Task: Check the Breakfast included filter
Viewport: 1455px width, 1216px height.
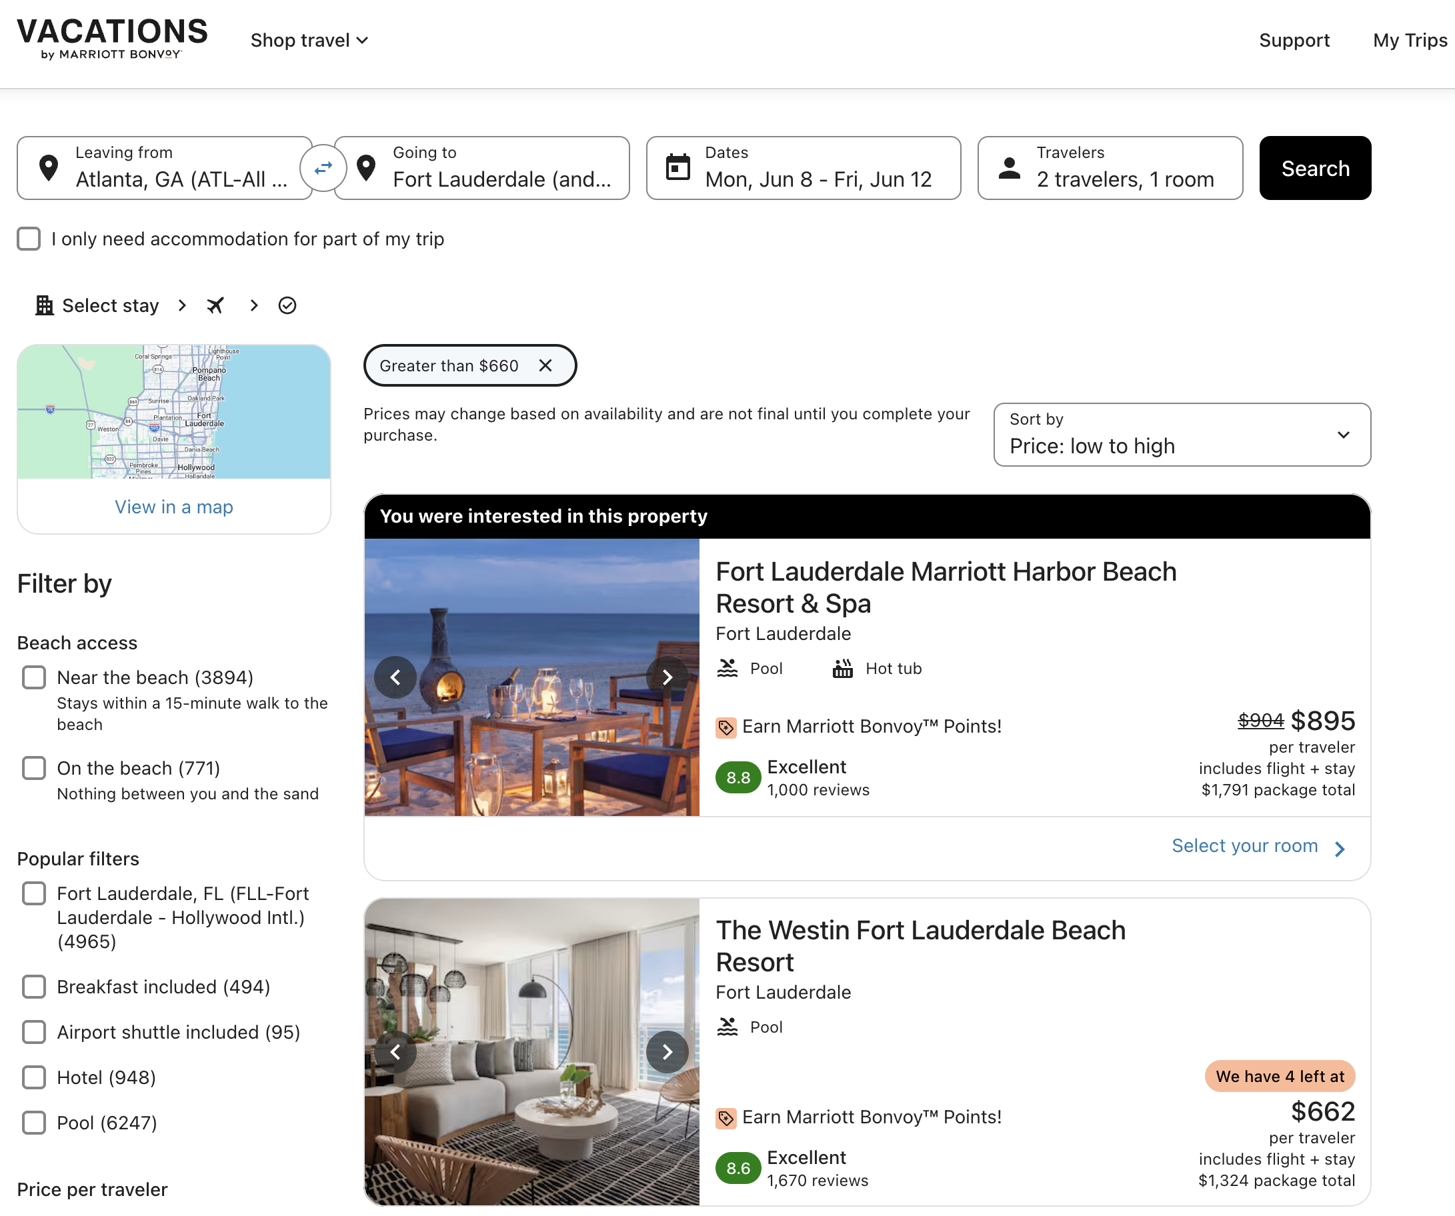Action: pos(33,986)
